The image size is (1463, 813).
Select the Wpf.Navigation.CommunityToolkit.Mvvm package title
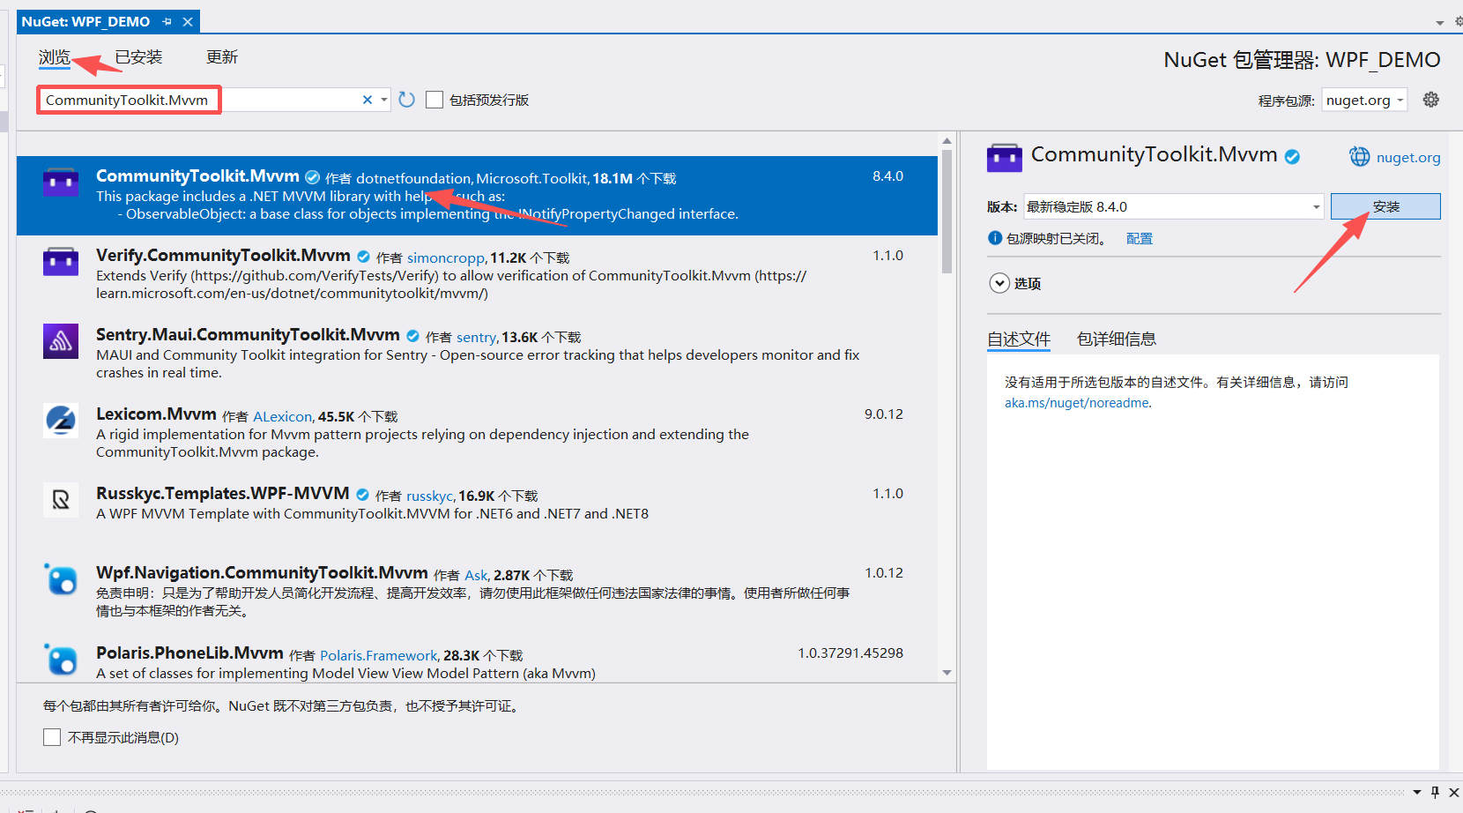click(x=262, y=573)
